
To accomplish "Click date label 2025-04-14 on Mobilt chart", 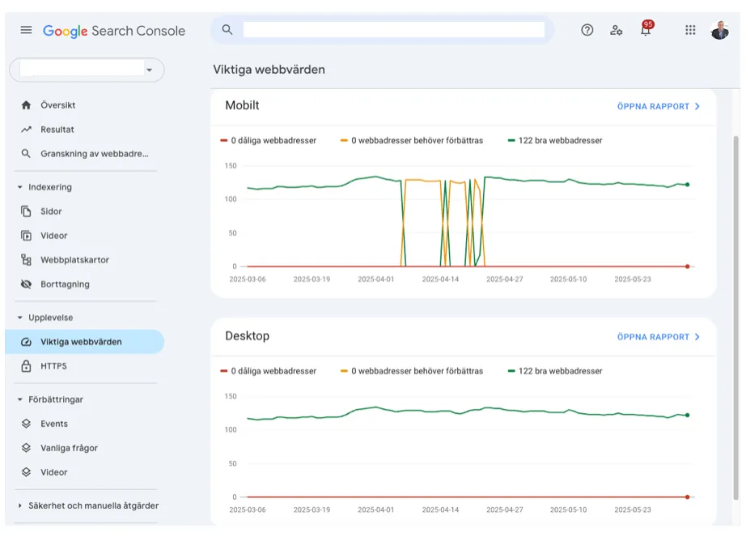I will pyautogui.click(x=440, y=279).
